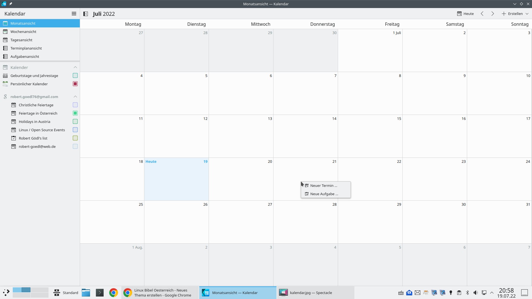
Task: Open the audio volume tray icon
Action: tap(476, 293)
